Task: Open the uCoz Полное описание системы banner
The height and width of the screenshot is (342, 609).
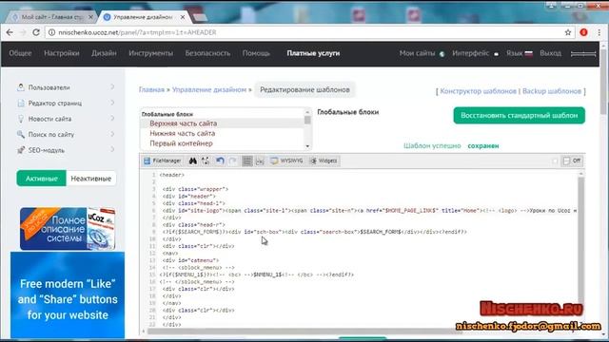Action: (68, 229)
